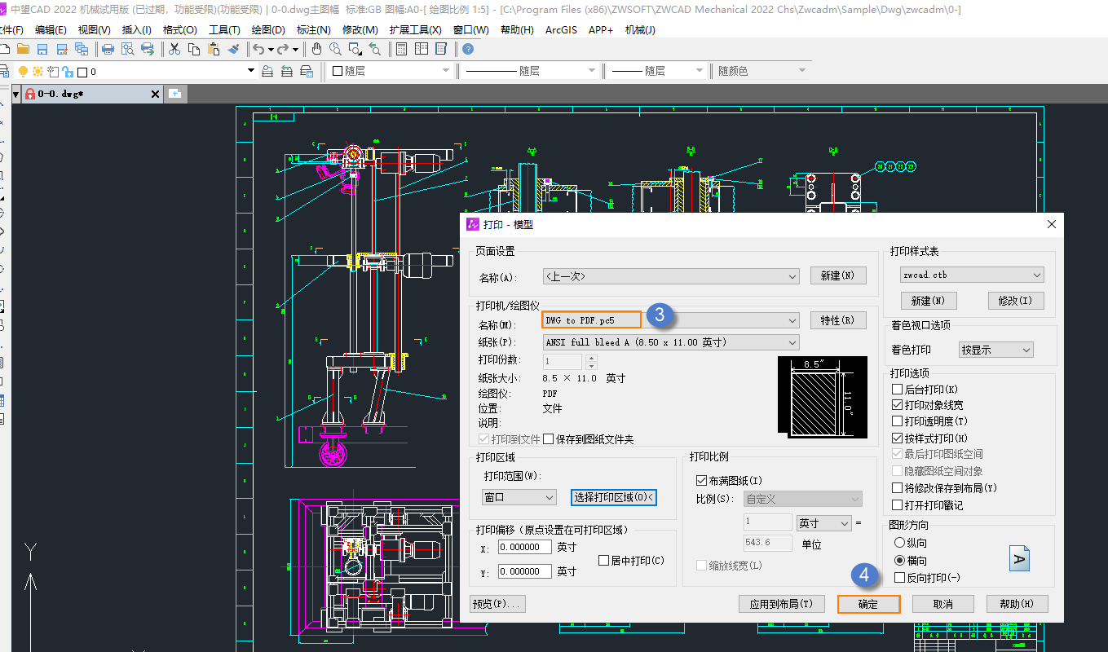The height and width of the screenshot is (652, 1108).
Task: Check 保存到图纸文件夹 checkbox
Action: click(548, 439)
